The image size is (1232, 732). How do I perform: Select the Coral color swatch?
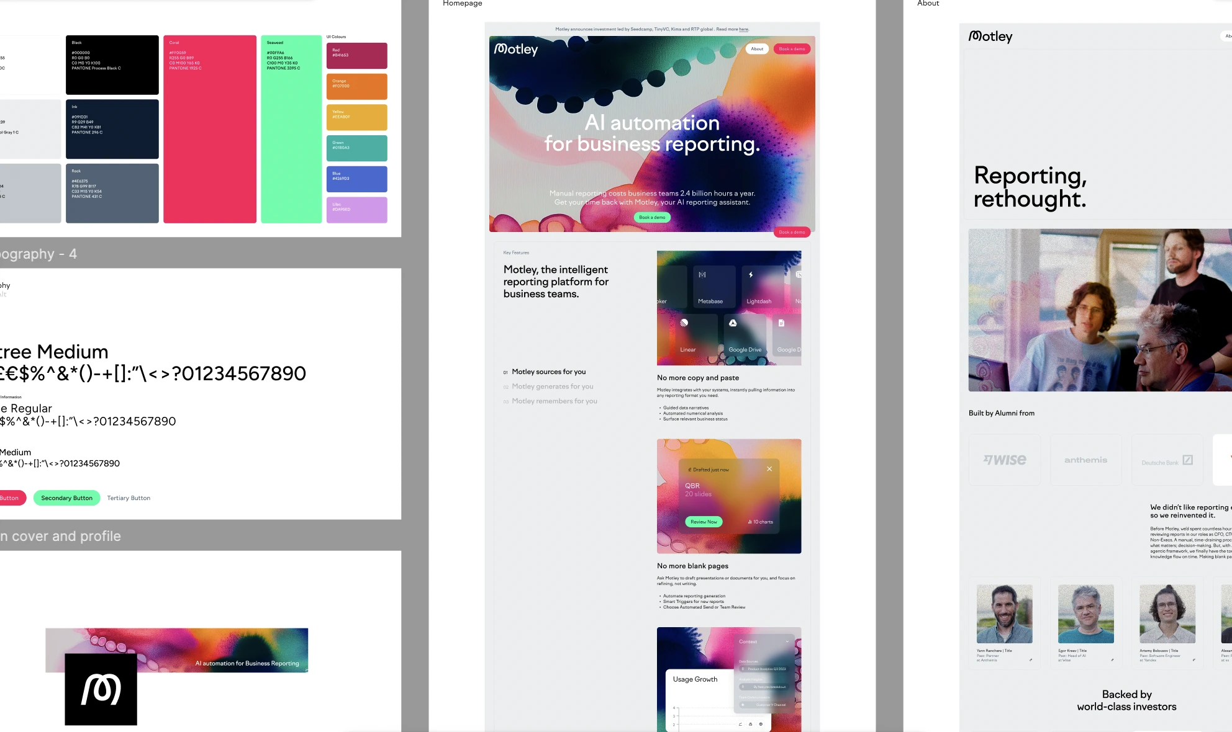(x=210, y=129)
